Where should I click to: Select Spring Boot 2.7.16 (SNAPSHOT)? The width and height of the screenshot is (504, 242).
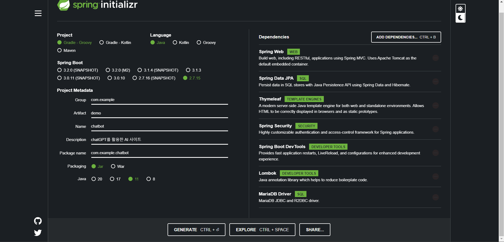point(154,78)
